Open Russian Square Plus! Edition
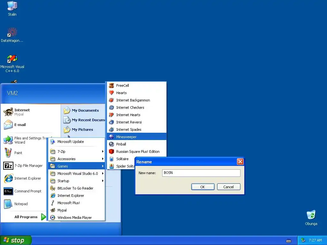The image size is (327, 245). pyautogui.click(x=137, y=152)
